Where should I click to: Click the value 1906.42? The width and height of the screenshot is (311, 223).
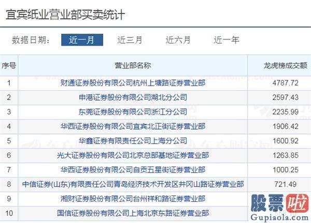tap(286, 127)
